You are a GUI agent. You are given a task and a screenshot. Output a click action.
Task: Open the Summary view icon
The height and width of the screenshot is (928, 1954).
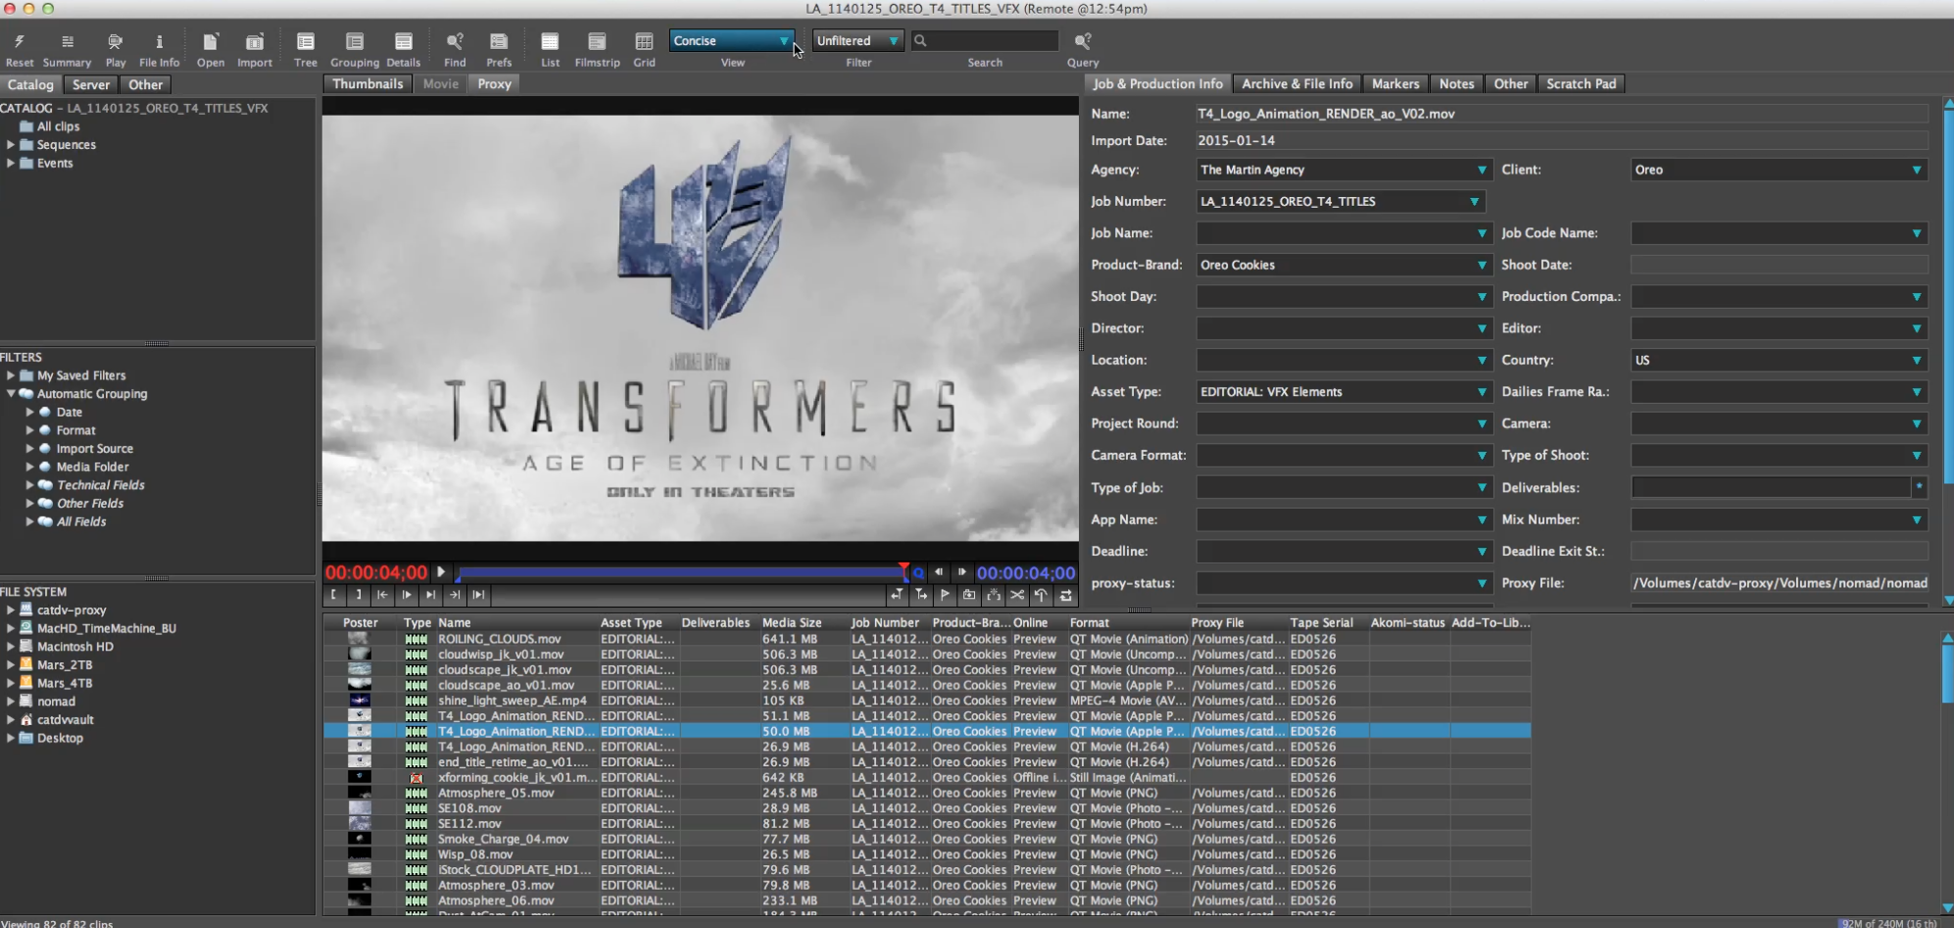click(67, 41)
